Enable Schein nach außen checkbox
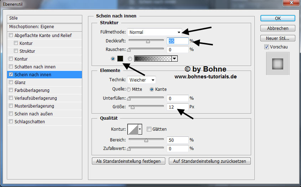The width and height of the screenshot is (301, 187). pyautogui.click(x=11, y=114)
